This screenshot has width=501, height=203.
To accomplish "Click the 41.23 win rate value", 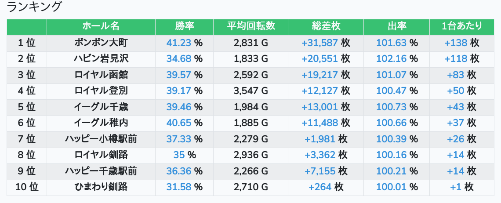I will point(179,43).
